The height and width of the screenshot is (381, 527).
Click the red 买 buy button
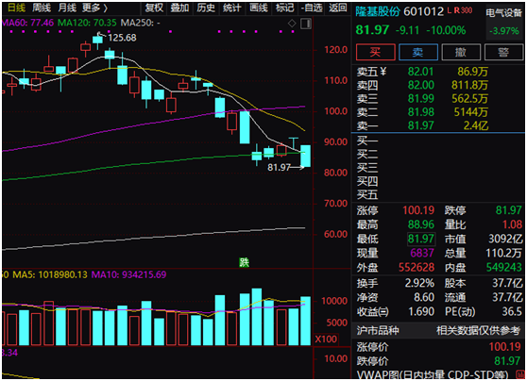click(376, 52)
